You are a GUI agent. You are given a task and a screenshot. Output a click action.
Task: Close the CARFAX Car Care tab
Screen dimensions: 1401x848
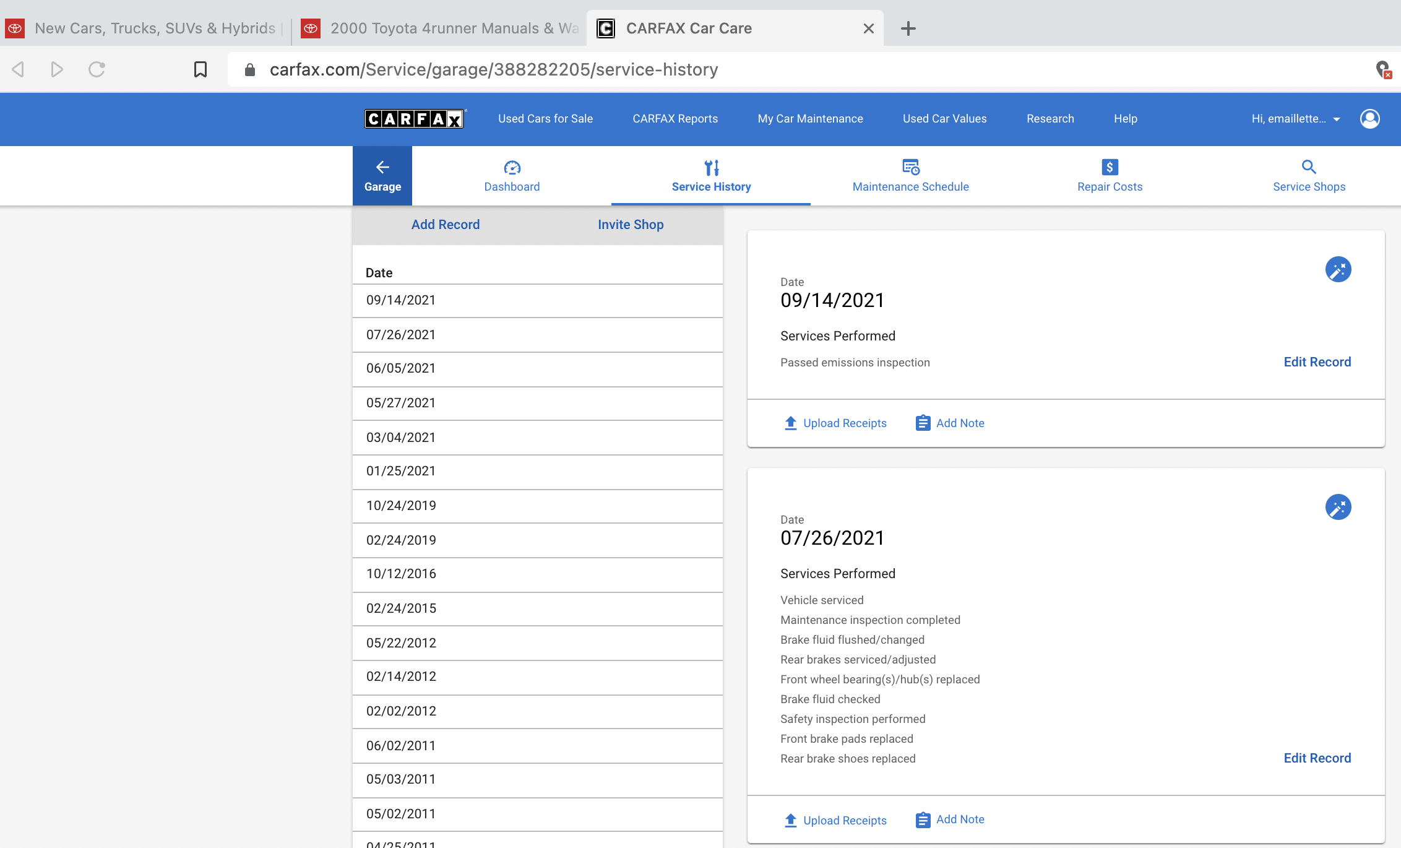pyautogui.click(x=868, y=28)
